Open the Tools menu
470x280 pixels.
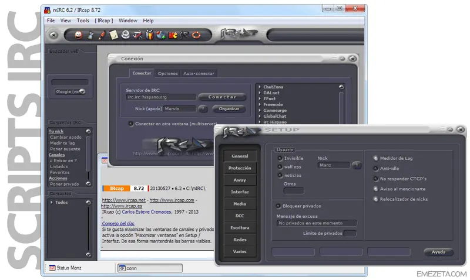(83, 21)
